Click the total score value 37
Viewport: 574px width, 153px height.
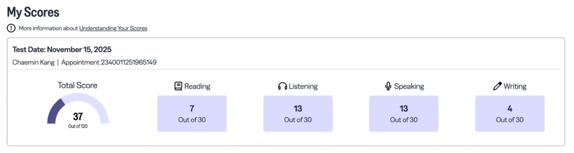click(78, 117)
